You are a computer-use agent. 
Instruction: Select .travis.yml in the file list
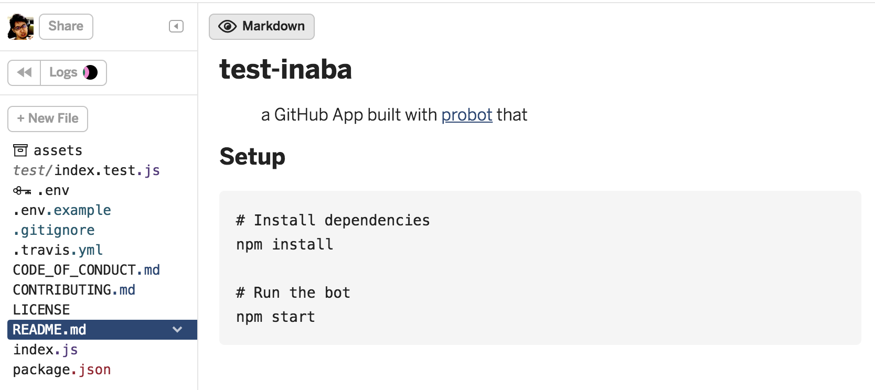click(58, 250)
